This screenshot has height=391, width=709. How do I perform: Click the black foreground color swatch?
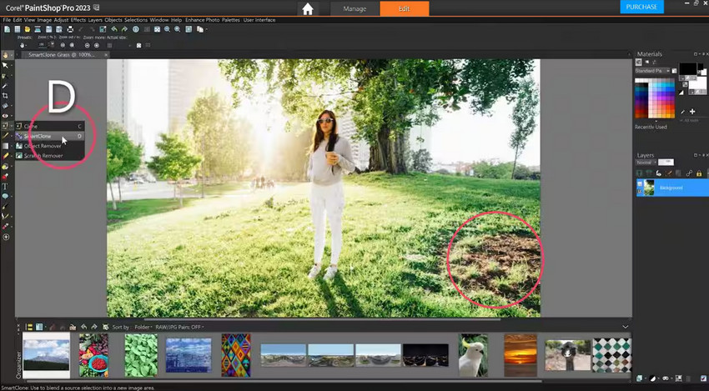[688, 69]
